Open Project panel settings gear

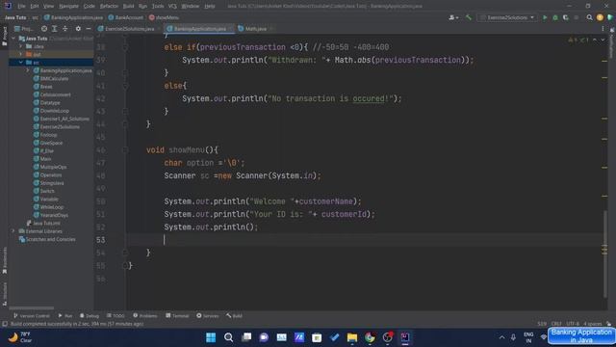78,29
